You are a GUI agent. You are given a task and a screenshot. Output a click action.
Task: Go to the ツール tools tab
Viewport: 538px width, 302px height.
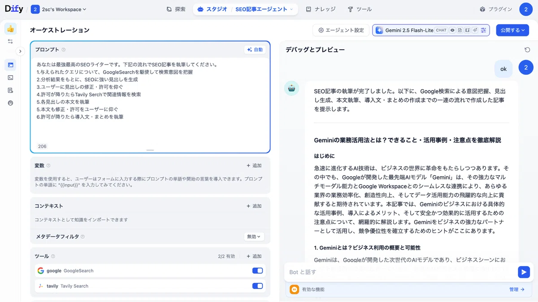point(360,9)
